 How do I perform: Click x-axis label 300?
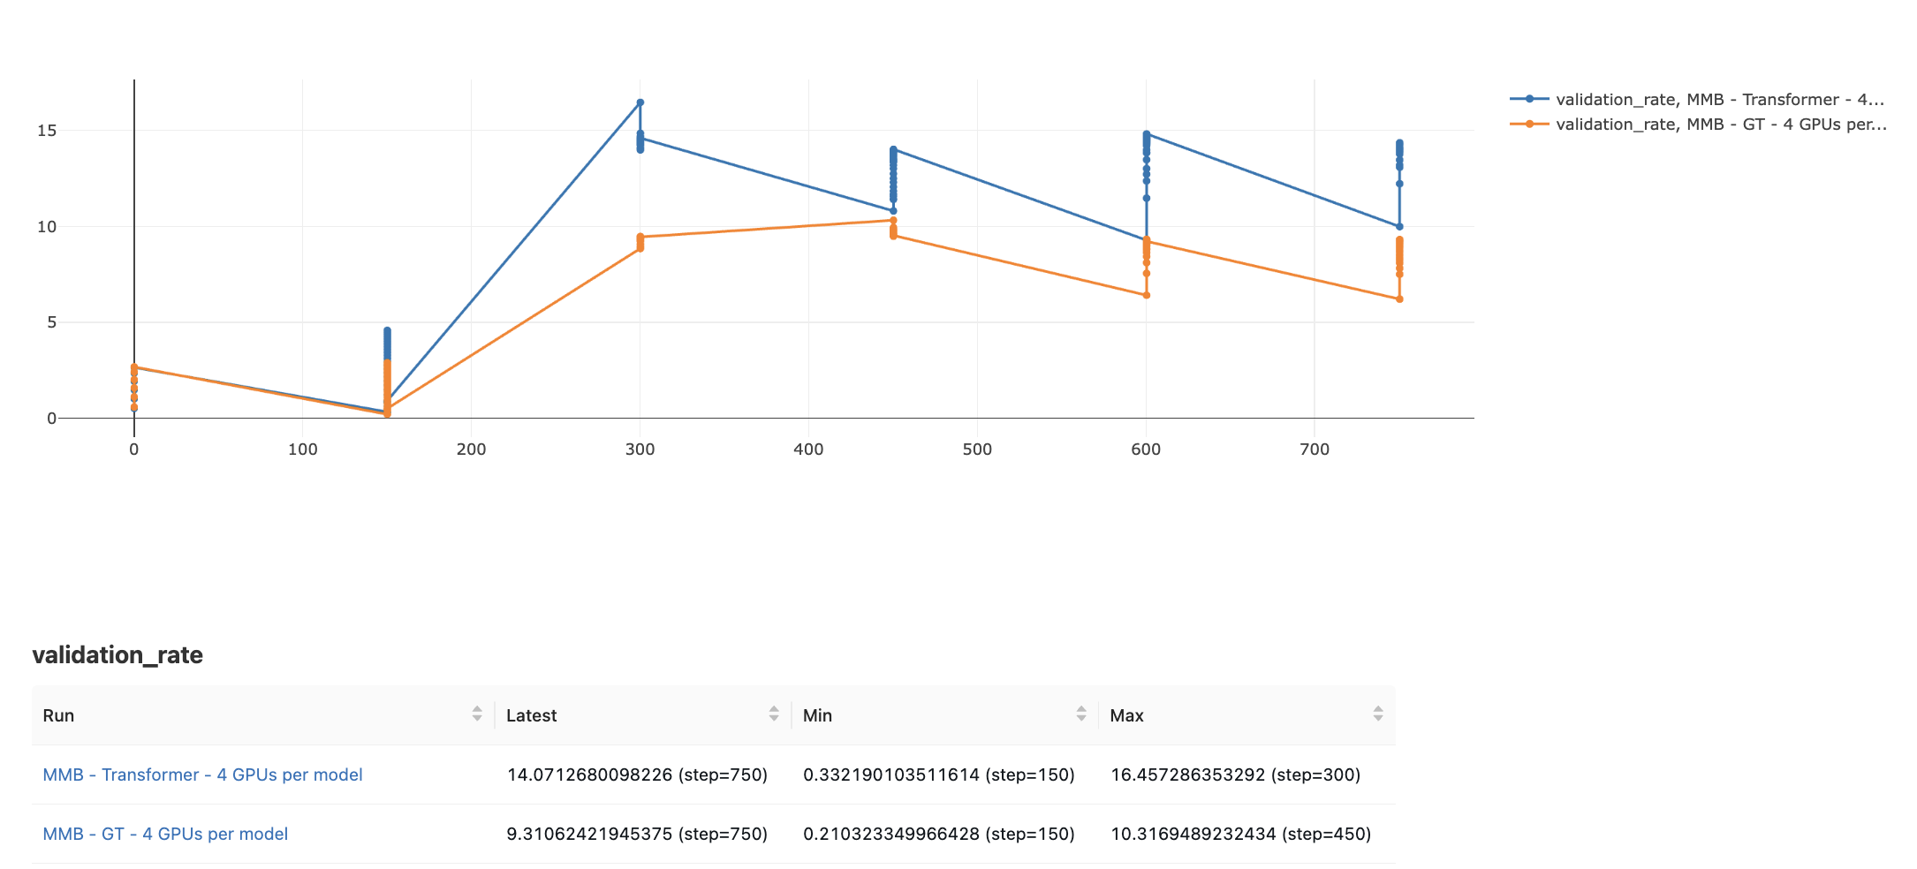(640, 449)
